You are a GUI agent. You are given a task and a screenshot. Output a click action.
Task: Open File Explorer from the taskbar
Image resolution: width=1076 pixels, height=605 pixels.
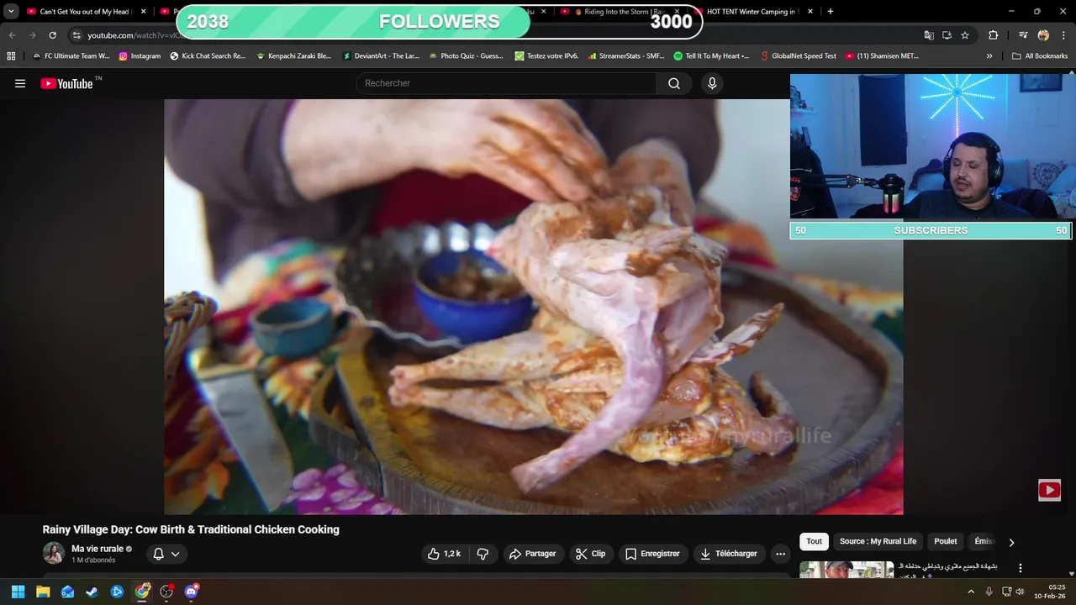point(43,592)
